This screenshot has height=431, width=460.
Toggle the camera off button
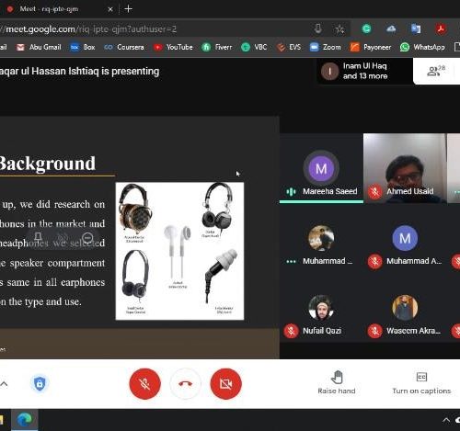coord(226,383)
